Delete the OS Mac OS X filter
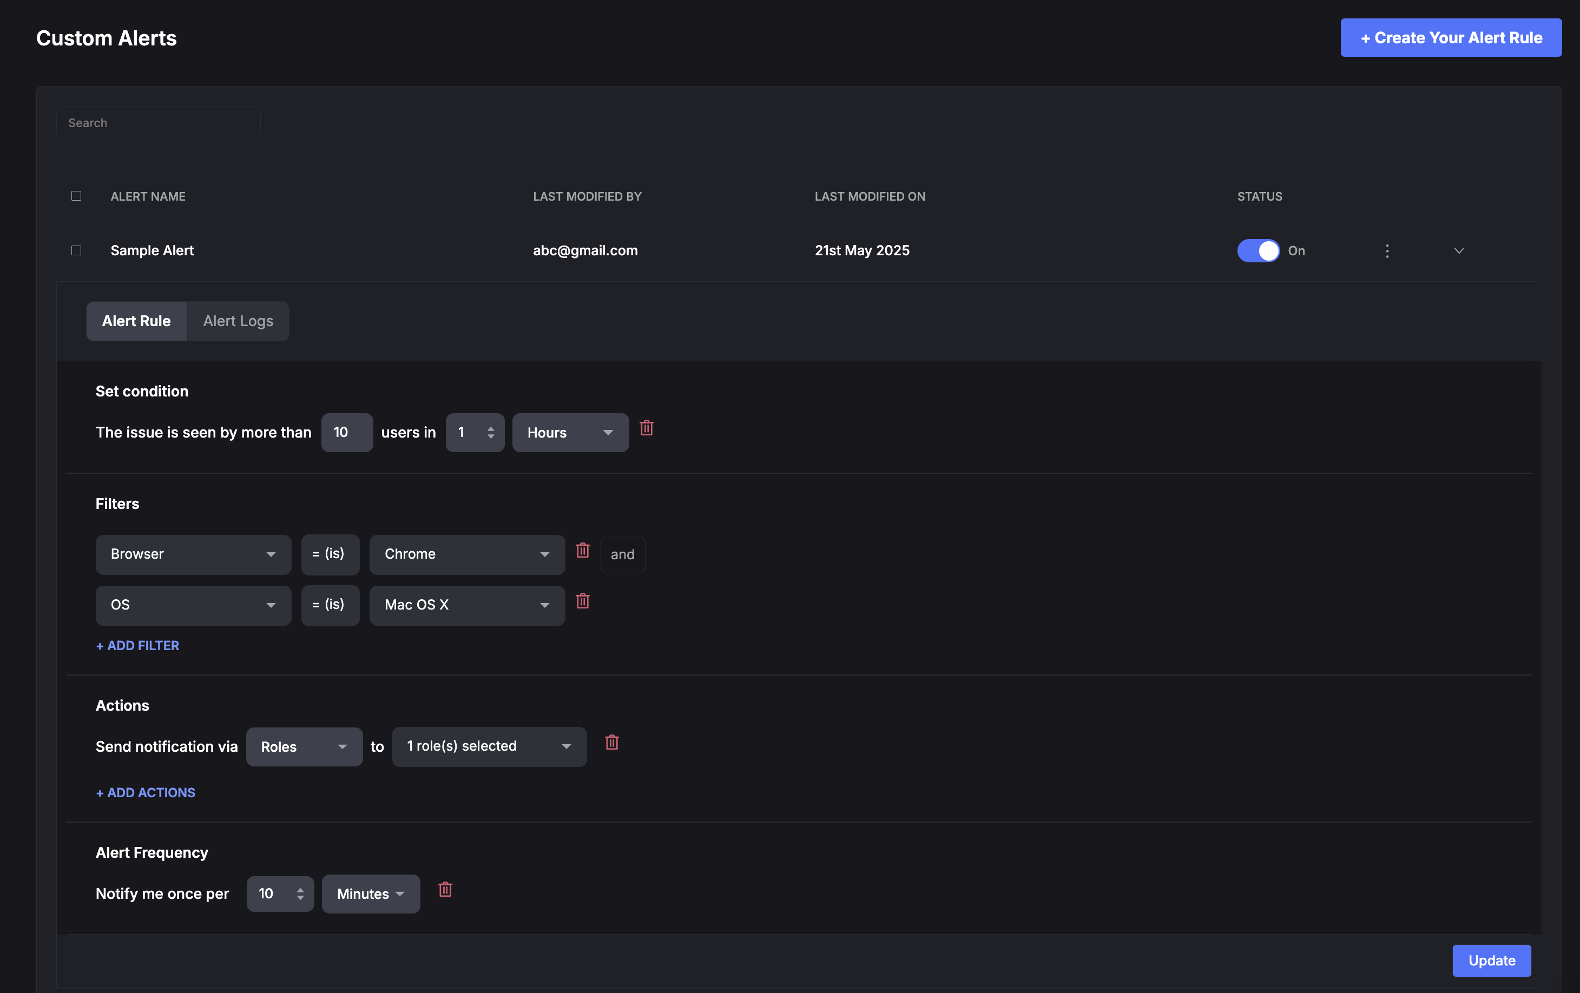 coord(582,601)
